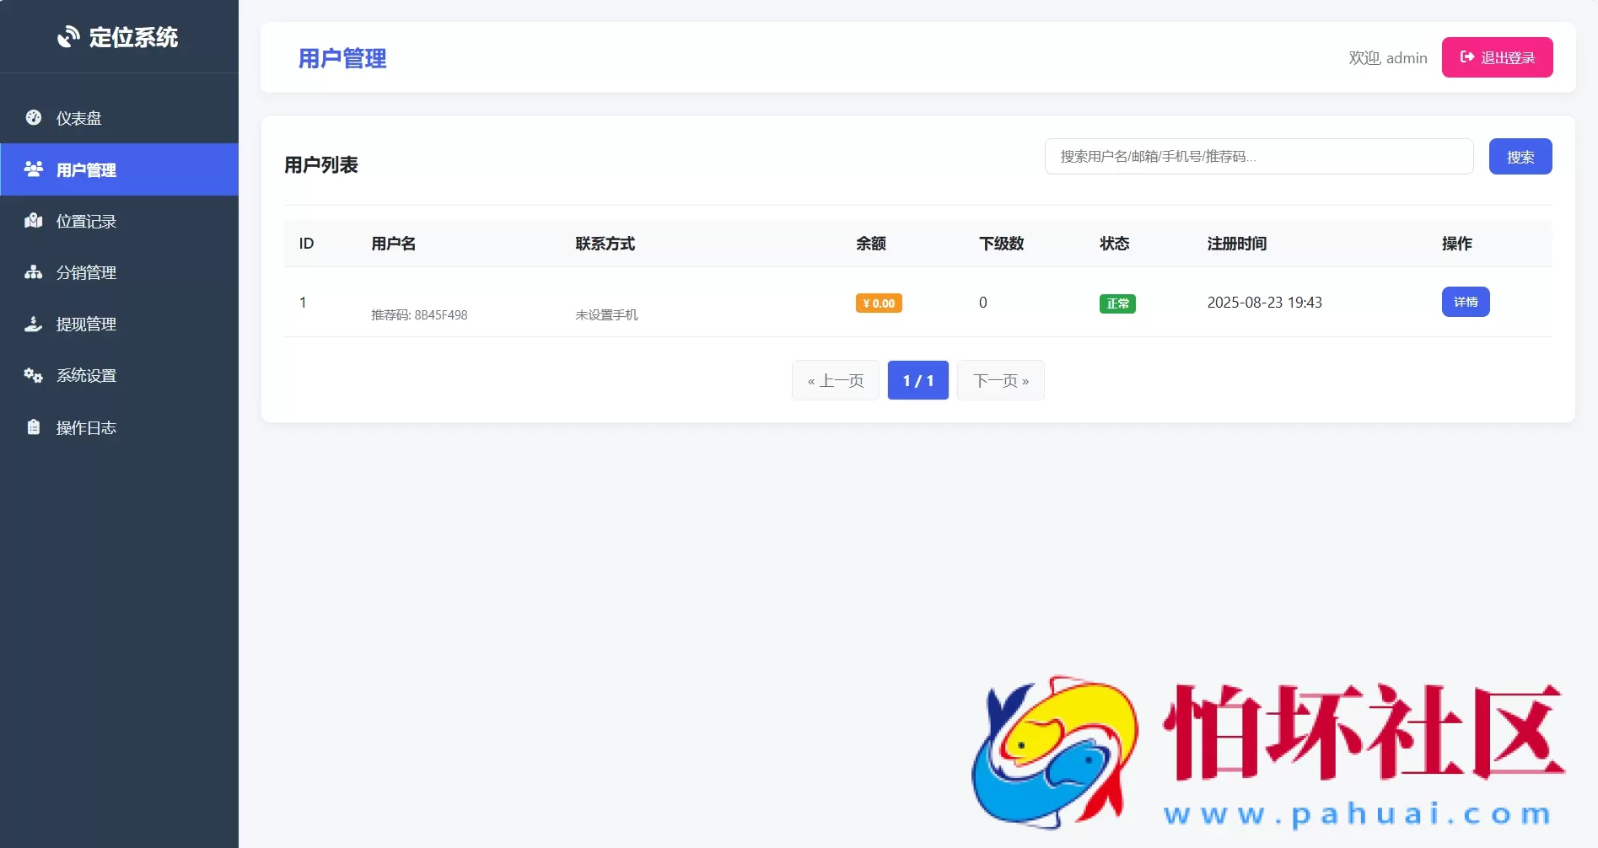Click 下一页 pagination control

pos(1000,380)
